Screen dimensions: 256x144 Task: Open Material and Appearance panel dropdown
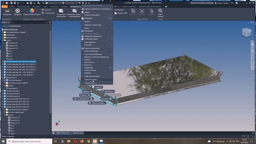[x=45, y=19]
